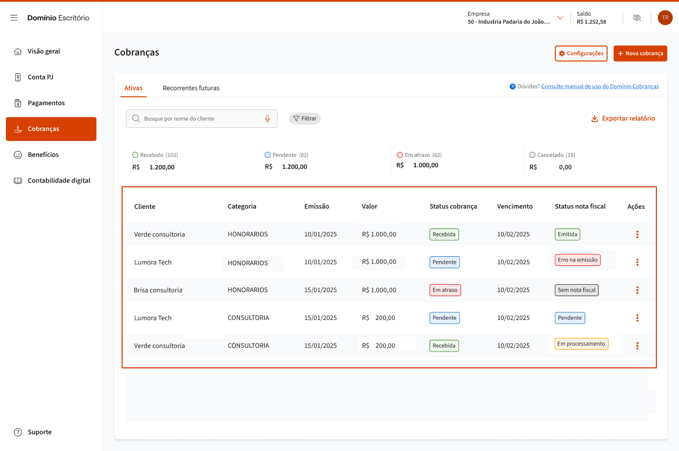Select the Em atraso status circle

[400, 155]
